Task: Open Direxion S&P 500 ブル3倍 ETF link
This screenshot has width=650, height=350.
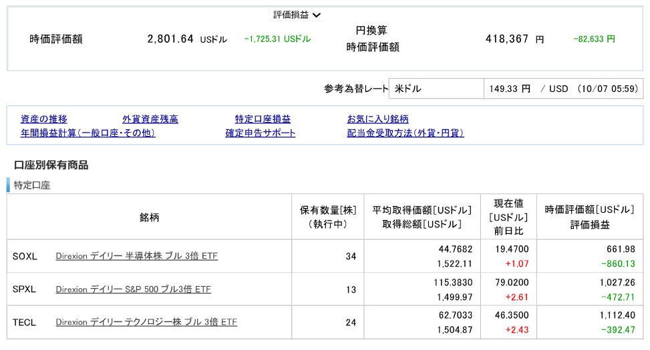Action: click(134, 289)
